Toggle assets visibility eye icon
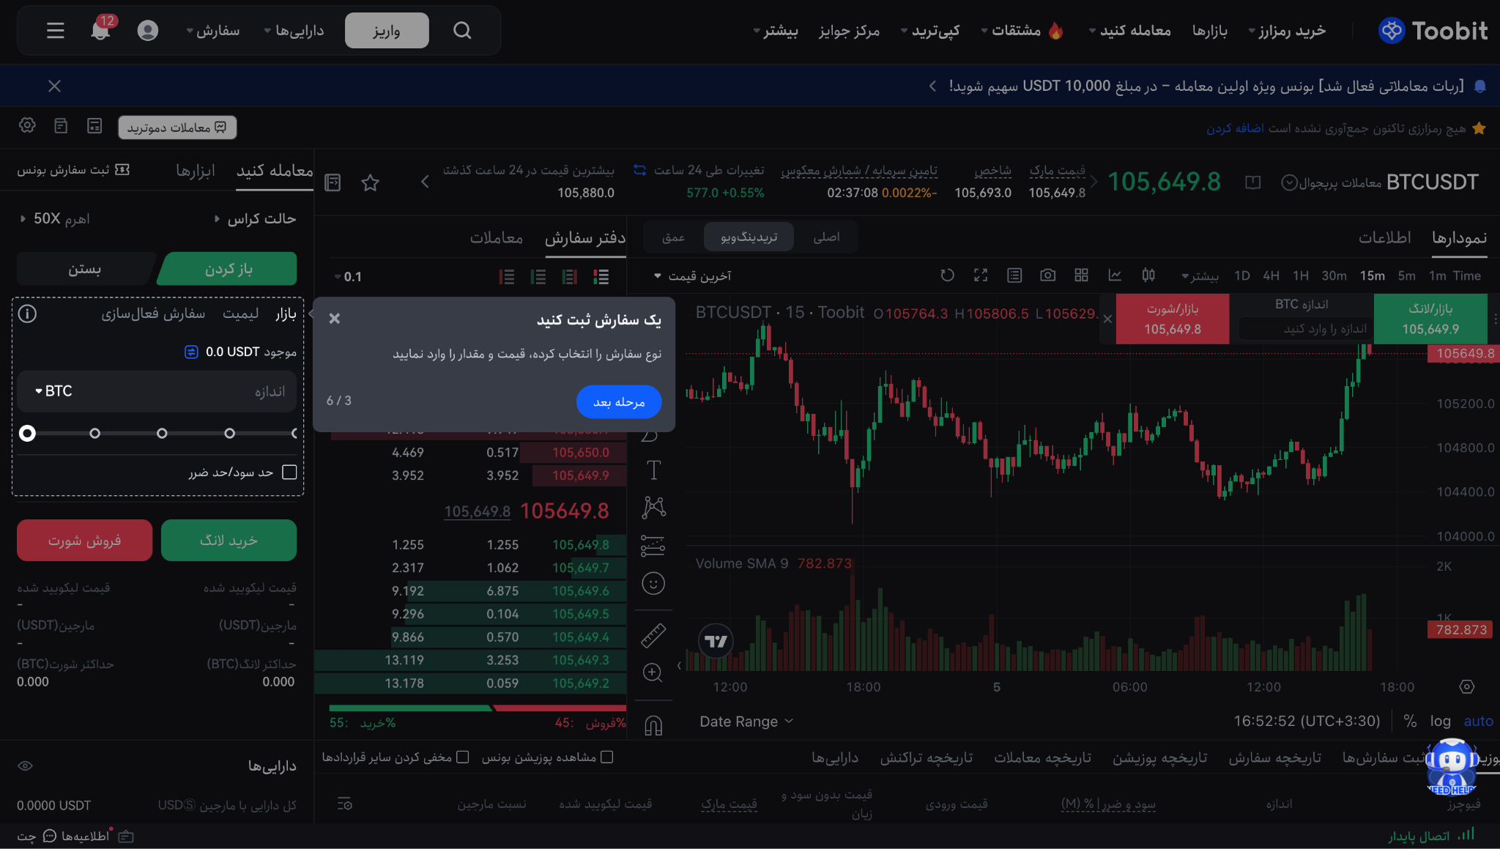1500x849 pixels. (26, 766)
